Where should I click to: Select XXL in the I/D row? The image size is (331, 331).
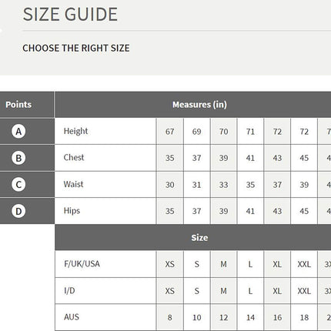[304, 291]
